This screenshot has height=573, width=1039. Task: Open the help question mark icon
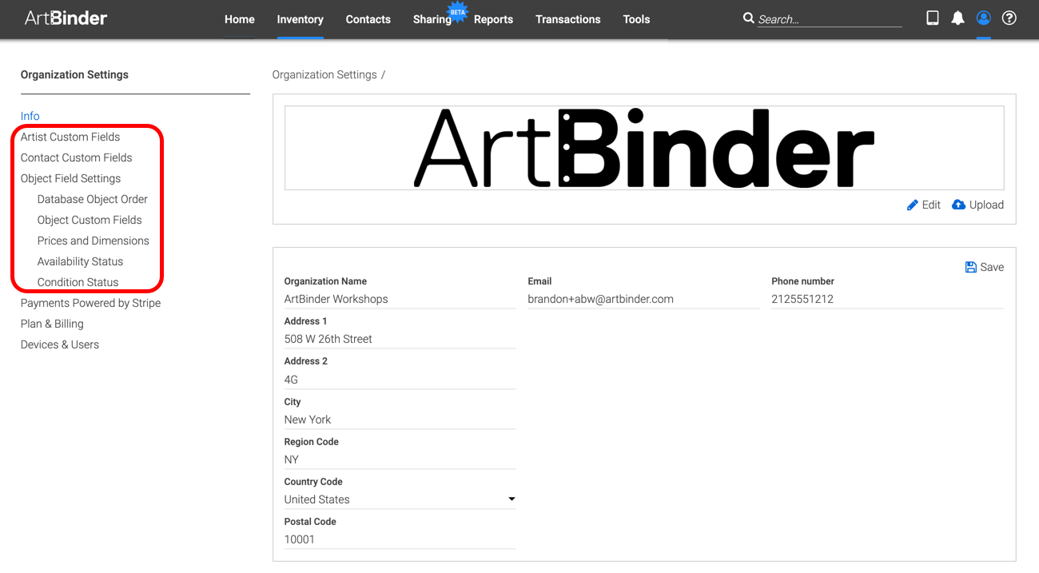1009,18
